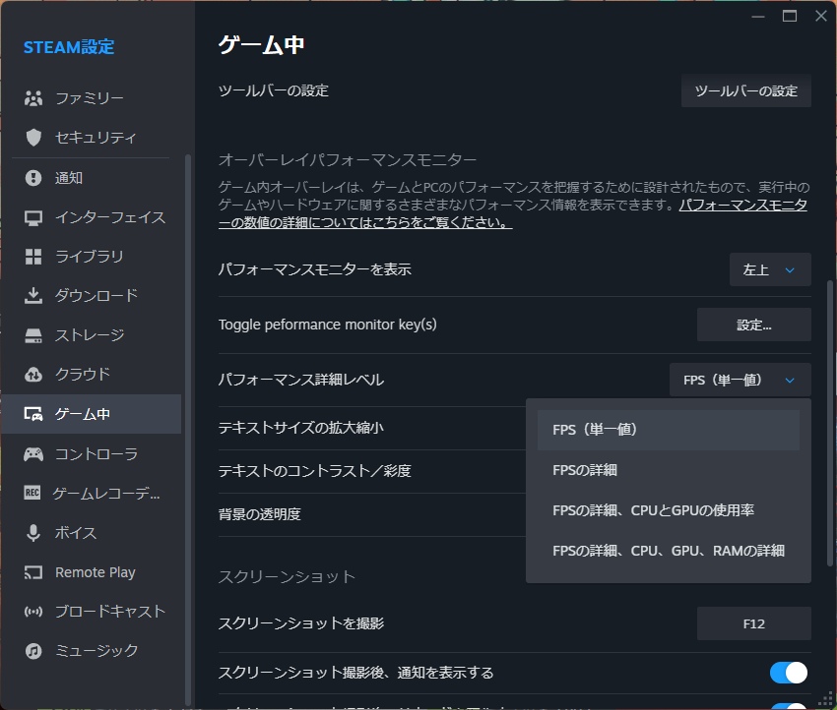Toggle screenshot notification switch off
Viewport: 837px width, 710px height.
tap(789, 673)
